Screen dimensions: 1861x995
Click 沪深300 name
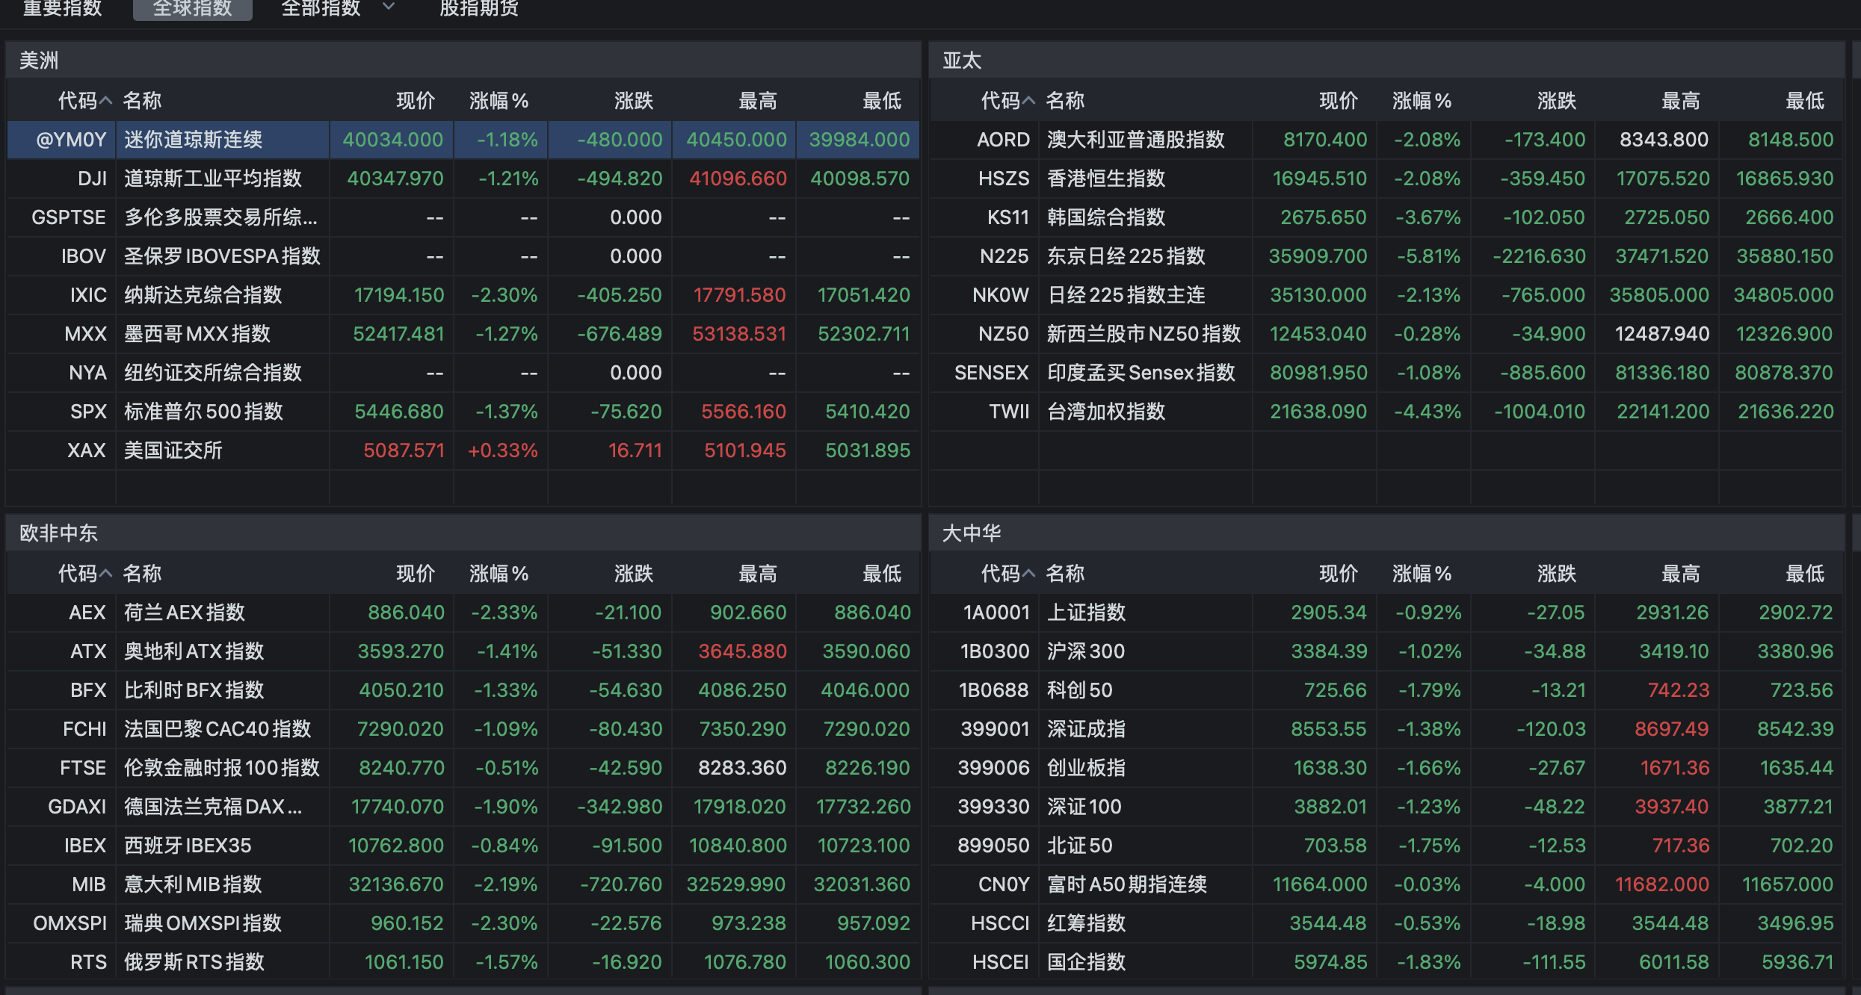click(x=1086, y=651)
